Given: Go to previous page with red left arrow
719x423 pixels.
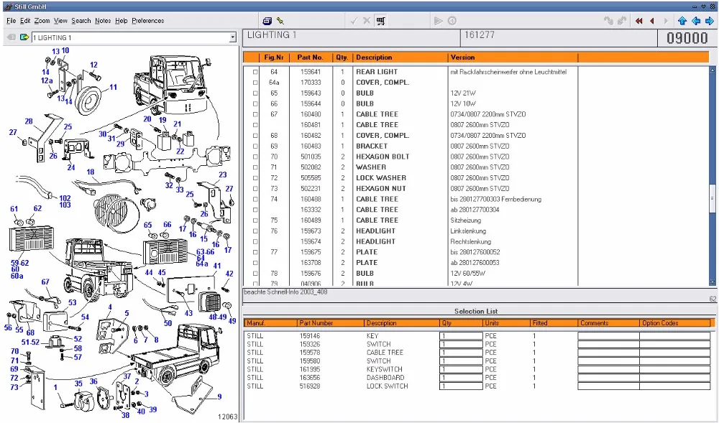Looking at the screenshot, I should [x=652, y=21].
